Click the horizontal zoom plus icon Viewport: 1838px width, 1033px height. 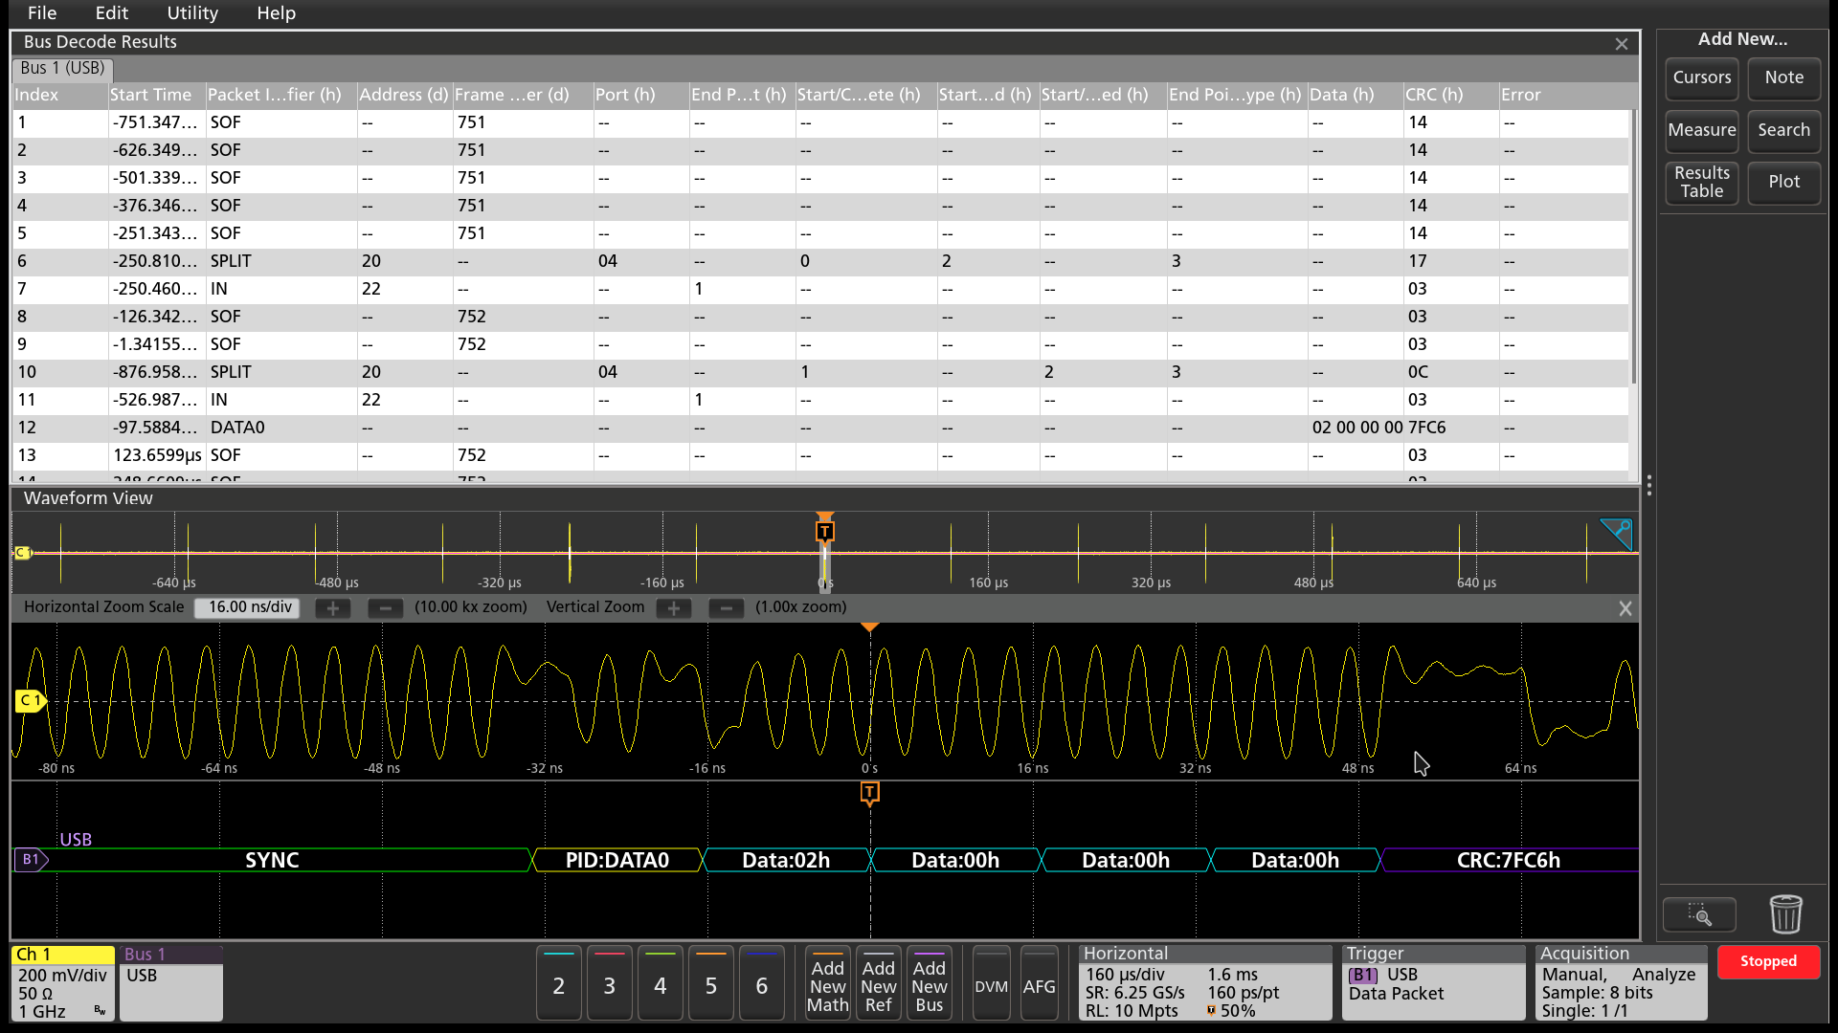332,608
